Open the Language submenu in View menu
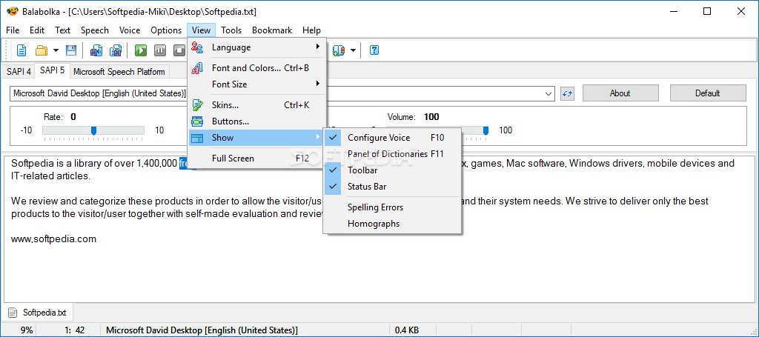The height and width of the screenshot is (337, 759). [x=257, y=47]
